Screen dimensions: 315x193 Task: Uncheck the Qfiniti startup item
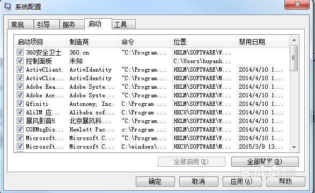(20, 104)
